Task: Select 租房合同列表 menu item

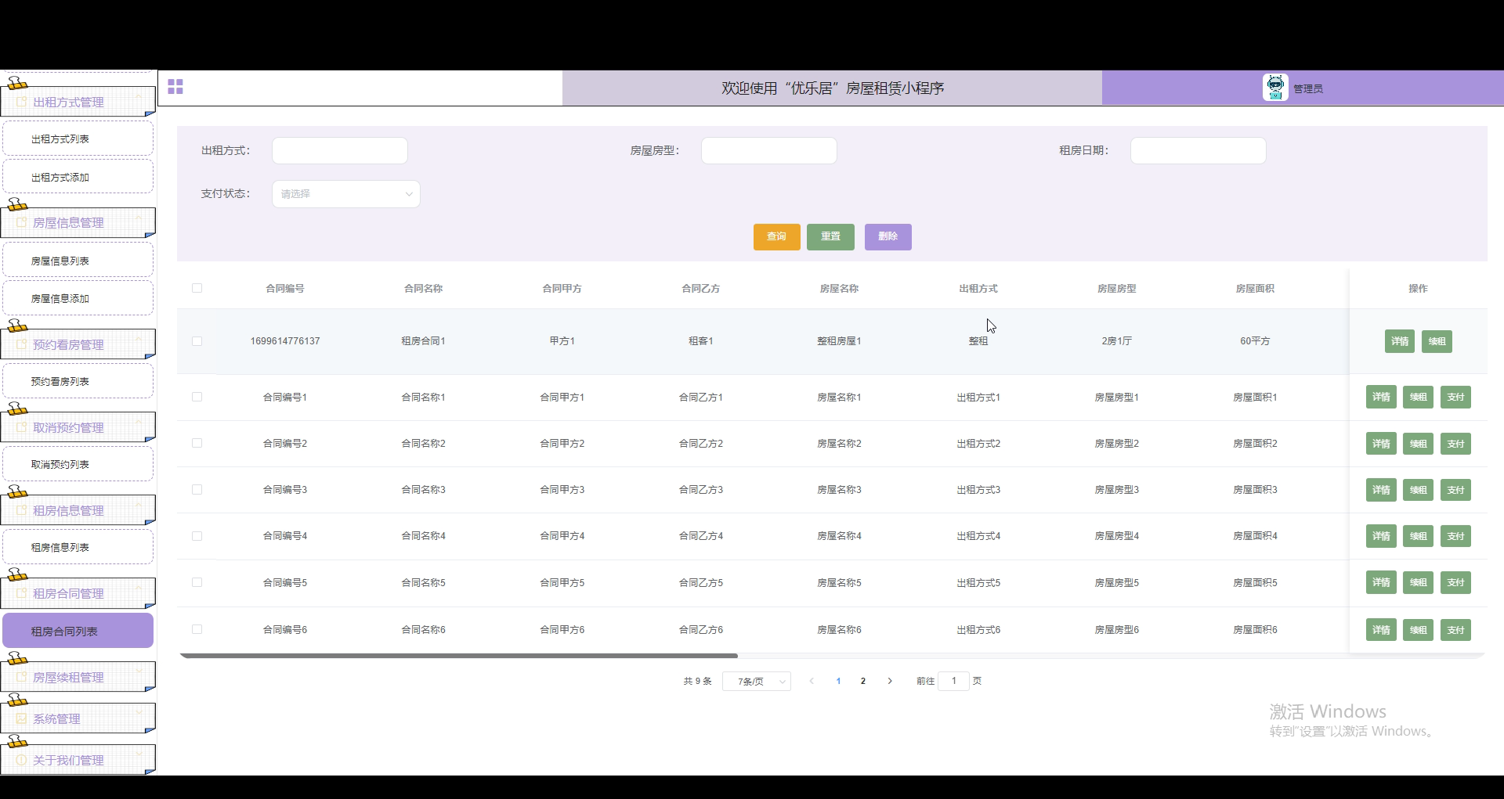Action: point(78,631)
